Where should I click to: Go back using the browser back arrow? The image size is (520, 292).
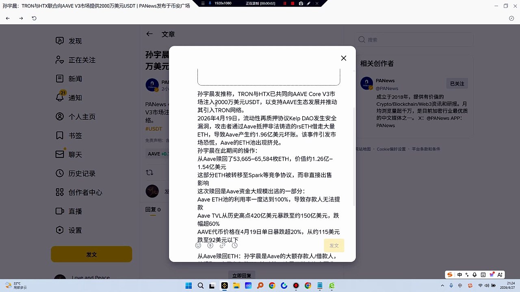8,18
